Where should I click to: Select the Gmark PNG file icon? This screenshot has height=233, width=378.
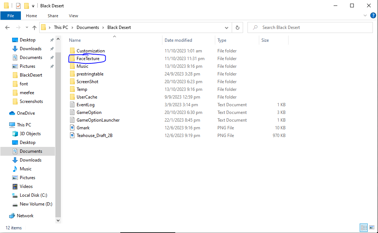coord(72,128)
